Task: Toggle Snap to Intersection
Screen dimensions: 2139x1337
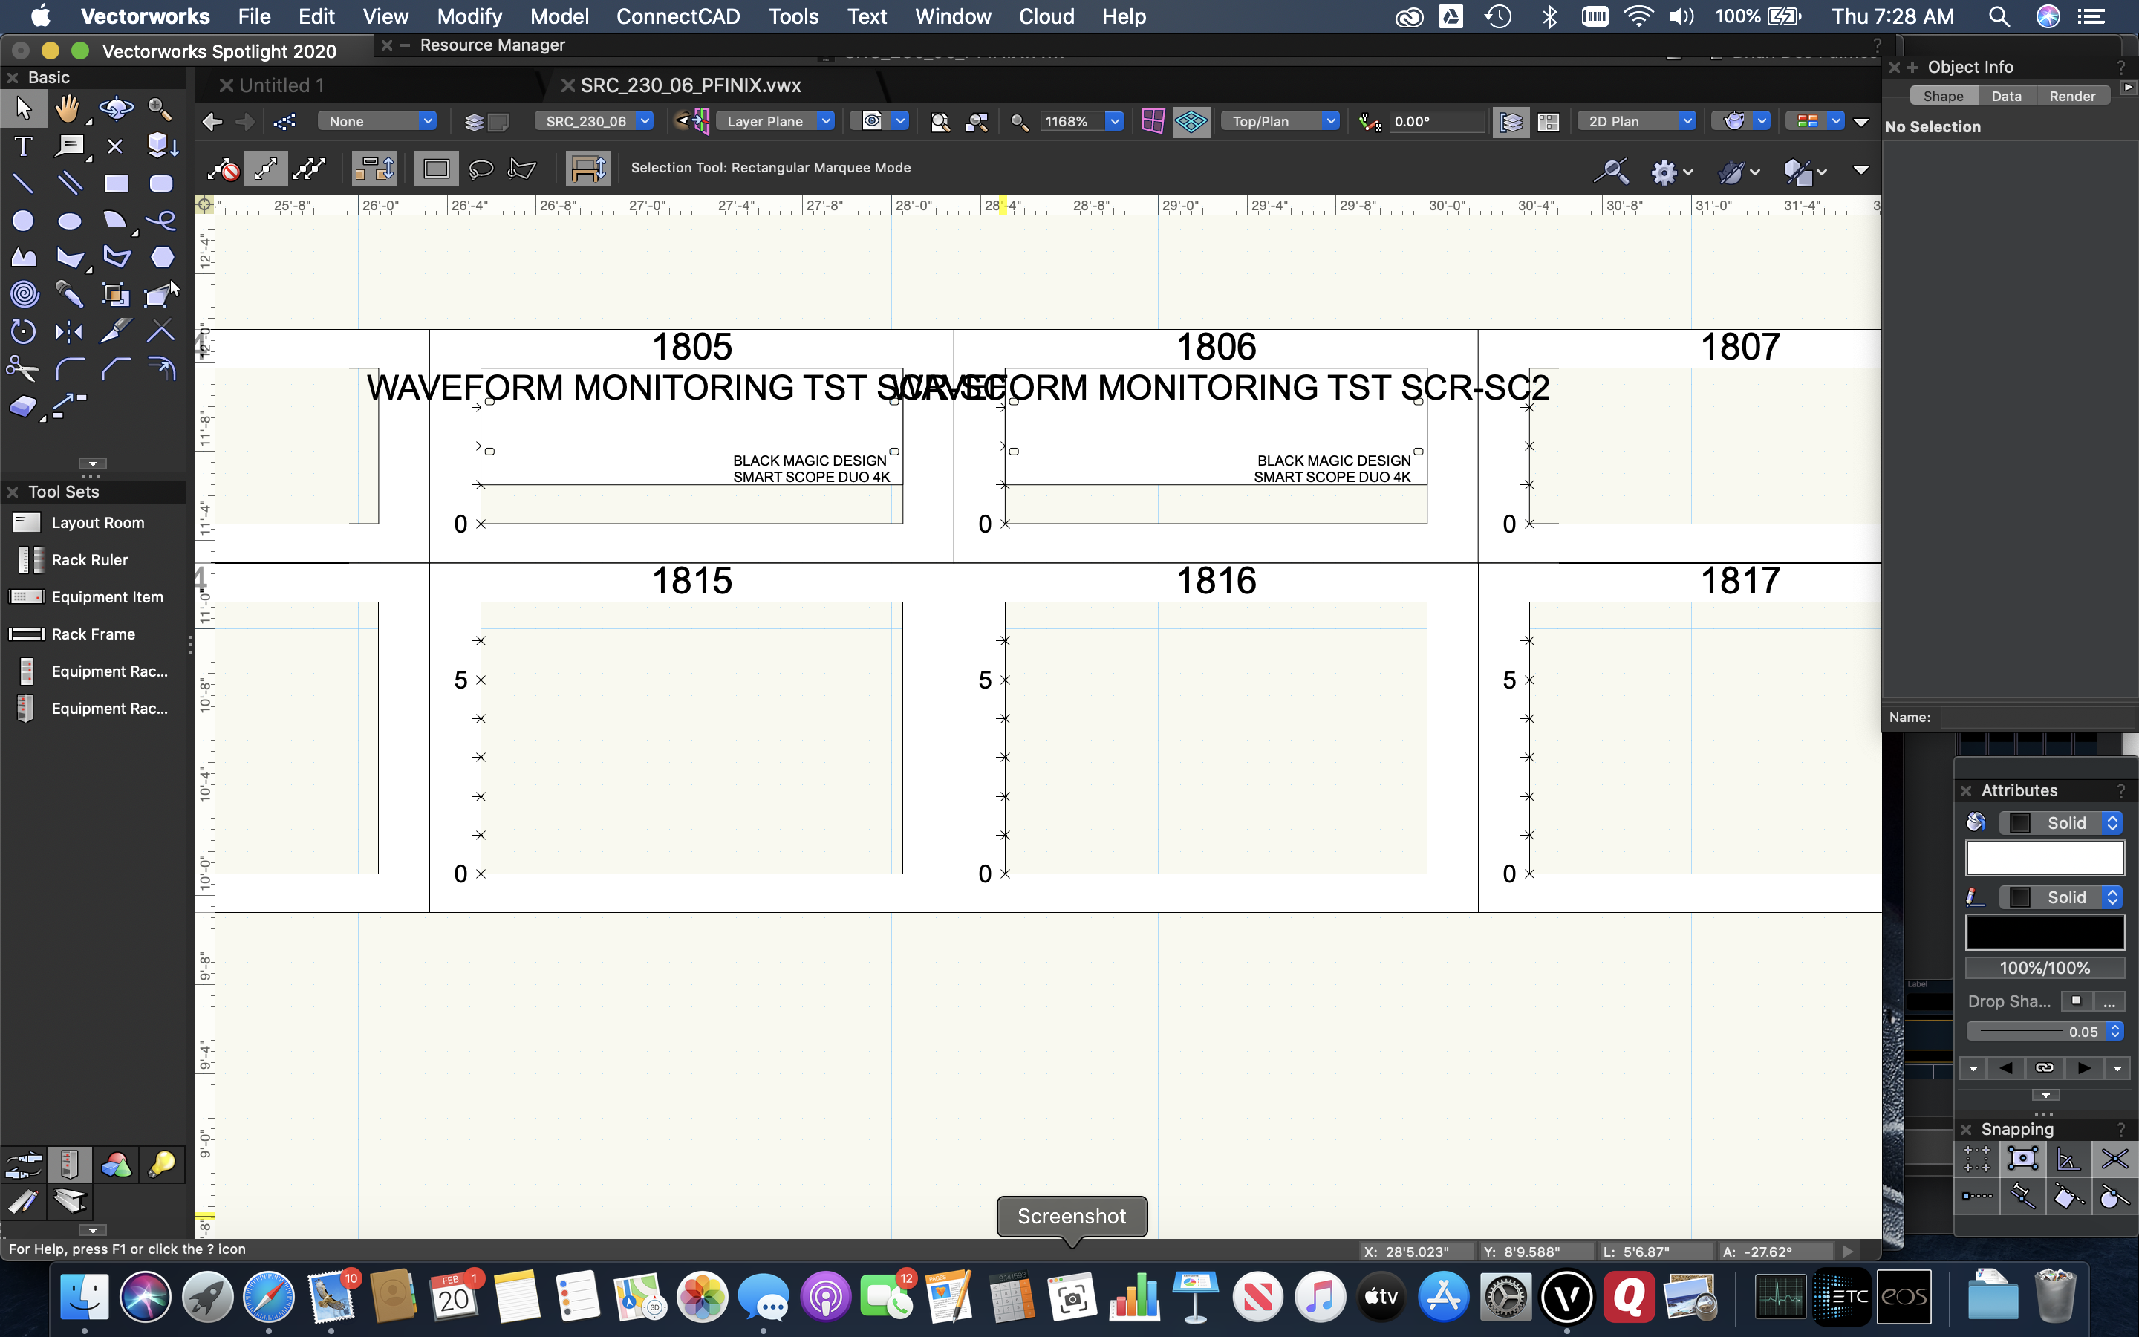Action: tap(2116, 1159)
